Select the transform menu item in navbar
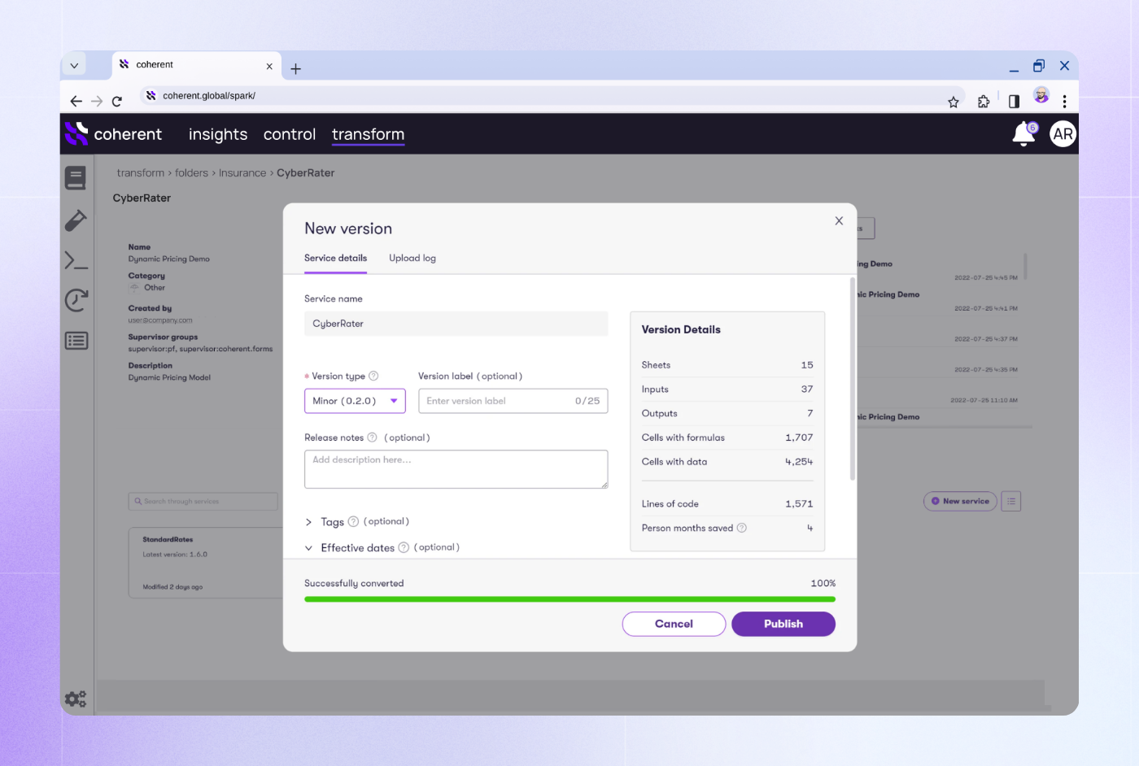 [x=368, y=134]
